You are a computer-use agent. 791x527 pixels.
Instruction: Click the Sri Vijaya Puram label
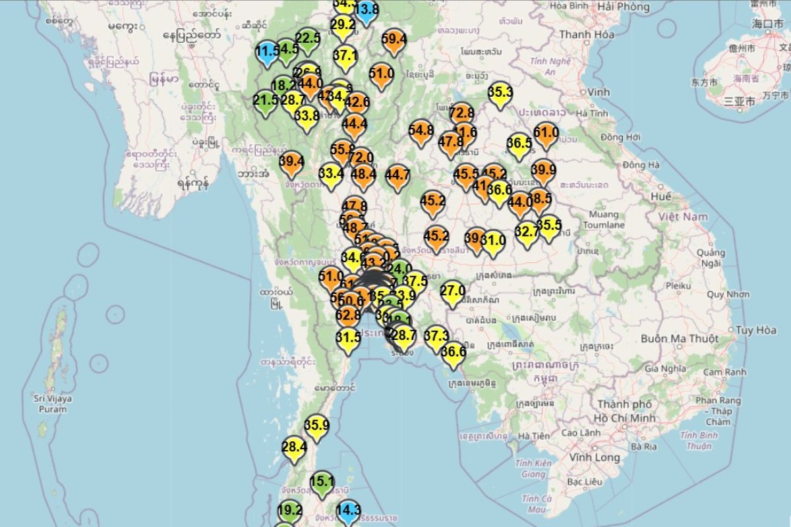(x=53, y=404)
